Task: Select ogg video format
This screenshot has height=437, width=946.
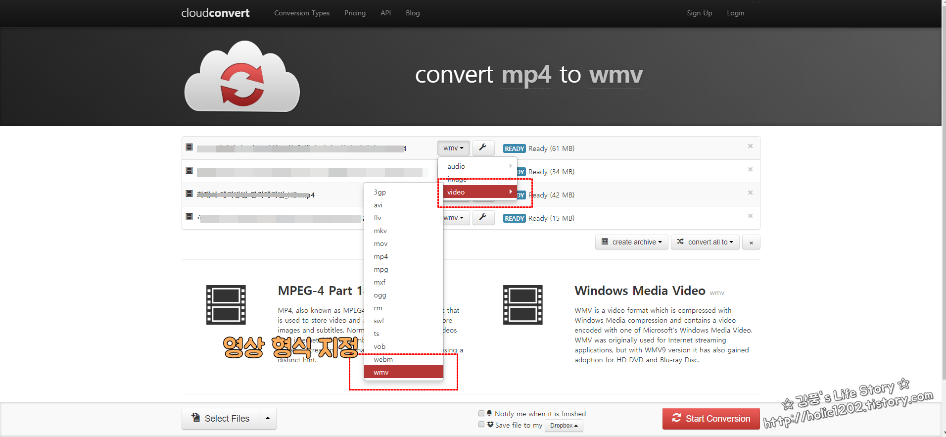Action: pyautogui.click(x=403, y=295)
